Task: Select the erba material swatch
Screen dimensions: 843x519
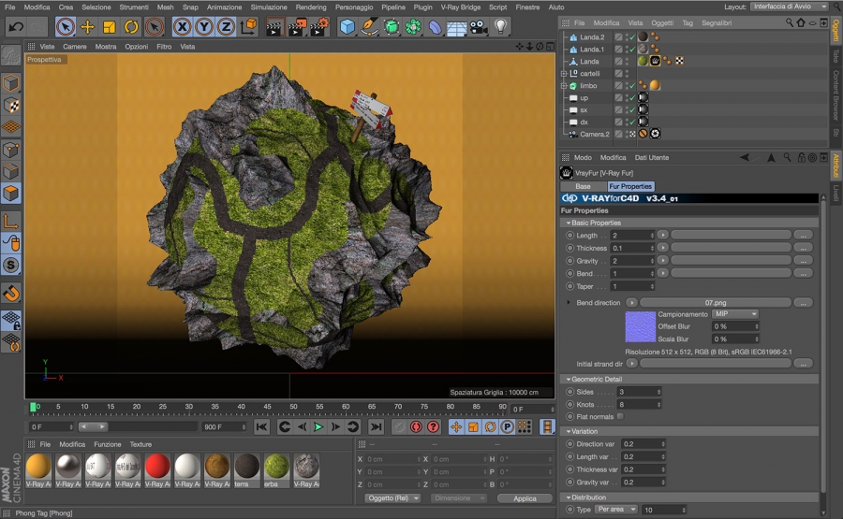Action: click(276, 466)
